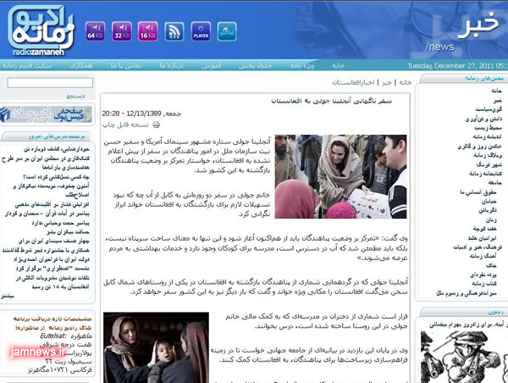The width and height of the screenshot is (508, 383).
Task: Open popular story افزایش فشار بر اقلیت‌های مذهبی
Action: (52, 205)
